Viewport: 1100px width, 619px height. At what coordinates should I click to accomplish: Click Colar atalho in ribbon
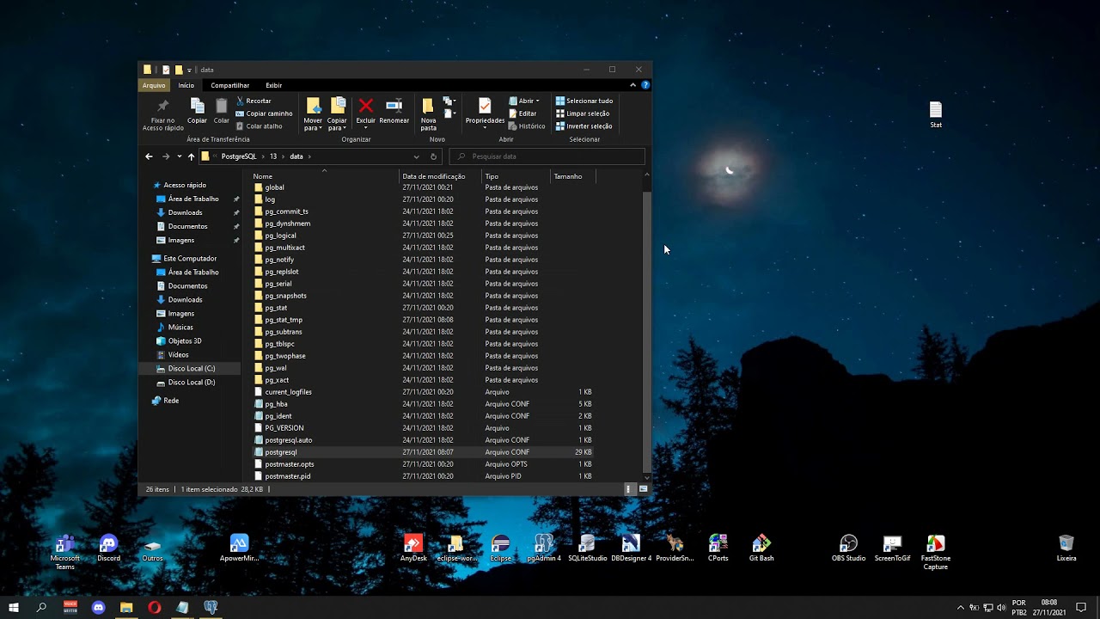[x=259, y=126]
